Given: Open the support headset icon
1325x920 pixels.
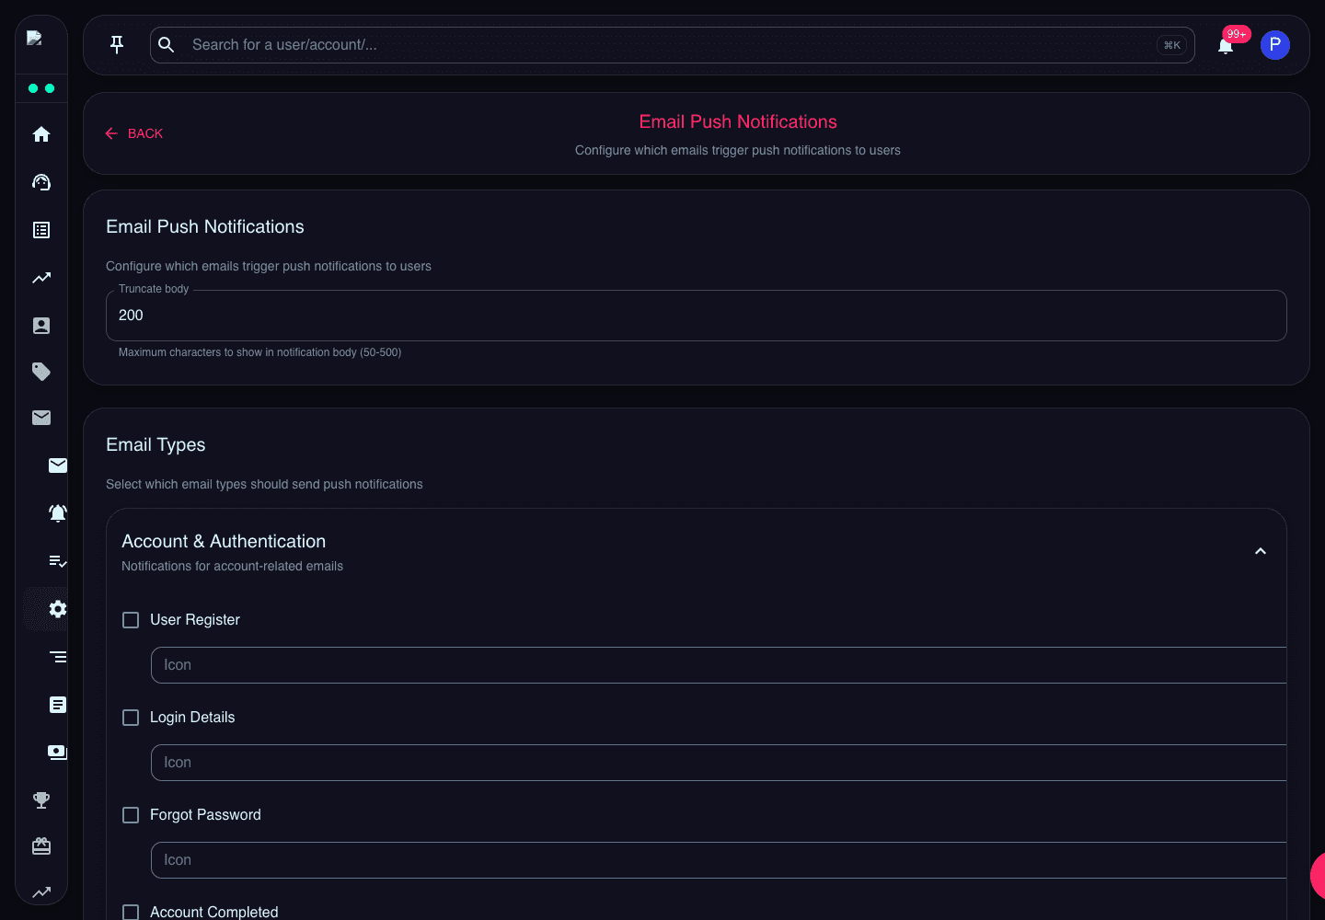Looking at the screenshot, I should [41, 182].
